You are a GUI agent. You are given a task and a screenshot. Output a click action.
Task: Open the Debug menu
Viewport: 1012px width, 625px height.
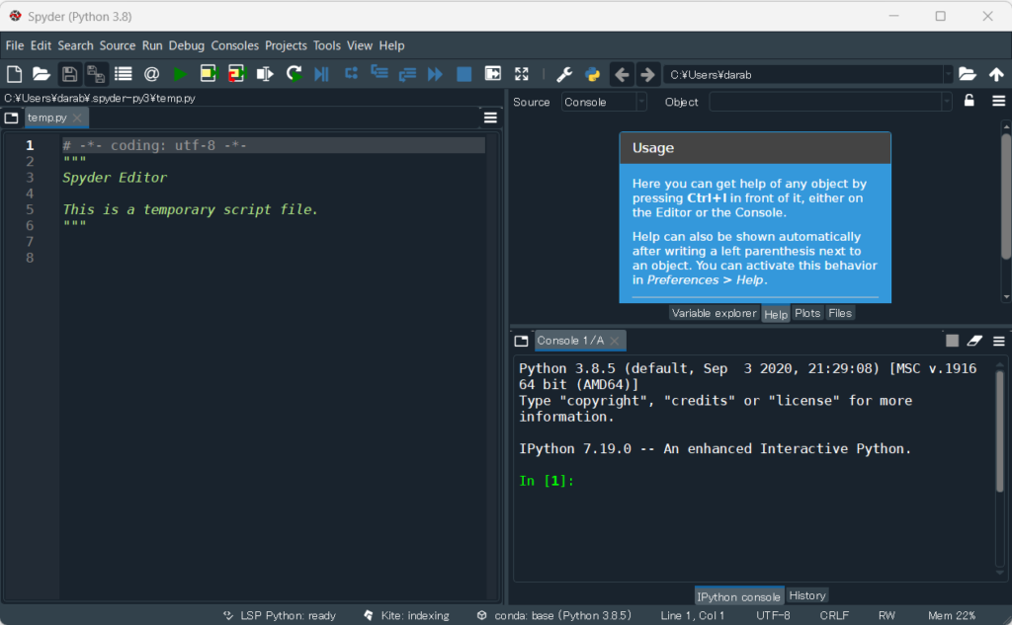(x=187, y=45)
